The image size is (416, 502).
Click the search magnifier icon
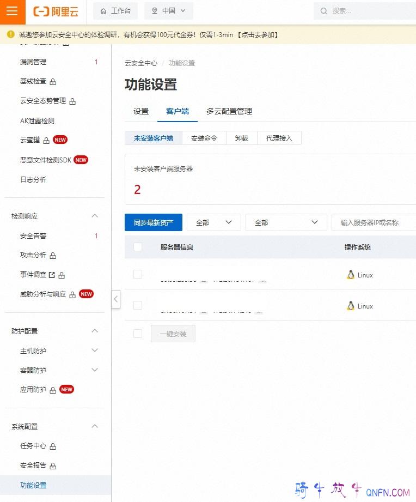point(324,11)
